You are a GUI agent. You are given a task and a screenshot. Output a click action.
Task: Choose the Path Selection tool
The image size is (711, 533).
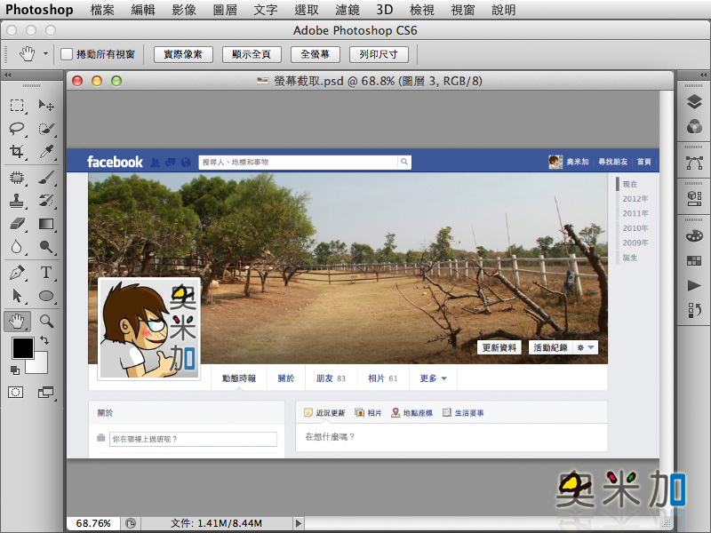(17, 296)
